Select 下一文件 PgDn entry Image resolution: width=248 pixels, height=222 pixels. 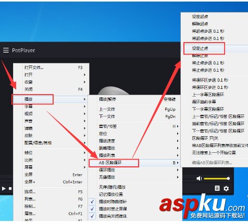tap(134, 116)
